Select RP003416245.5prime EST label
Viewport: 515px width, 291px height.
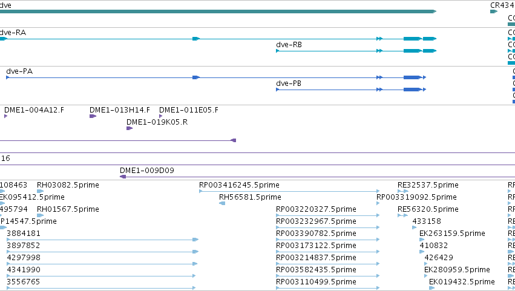[x=239, y=185]
